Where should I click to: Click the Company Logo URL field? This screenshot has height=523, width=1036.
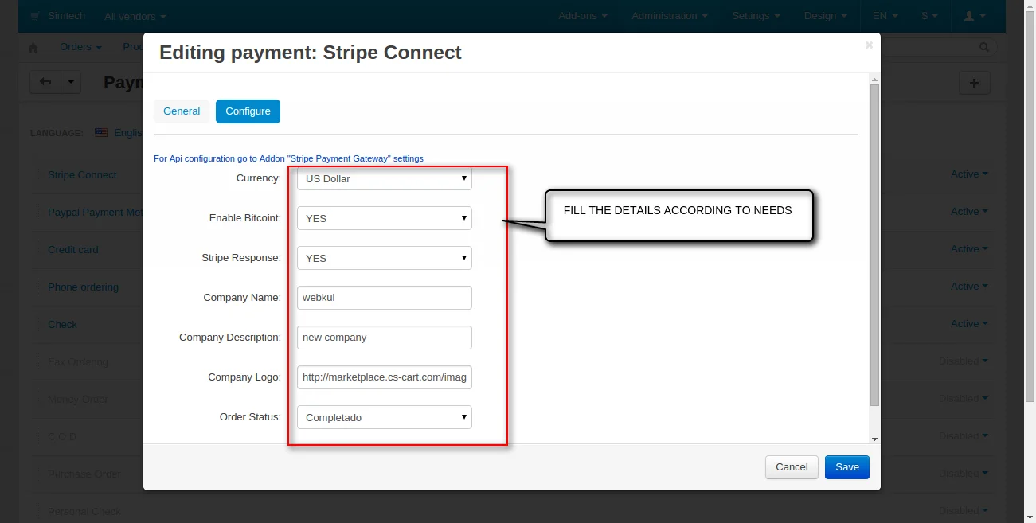(x=384, y=377)
